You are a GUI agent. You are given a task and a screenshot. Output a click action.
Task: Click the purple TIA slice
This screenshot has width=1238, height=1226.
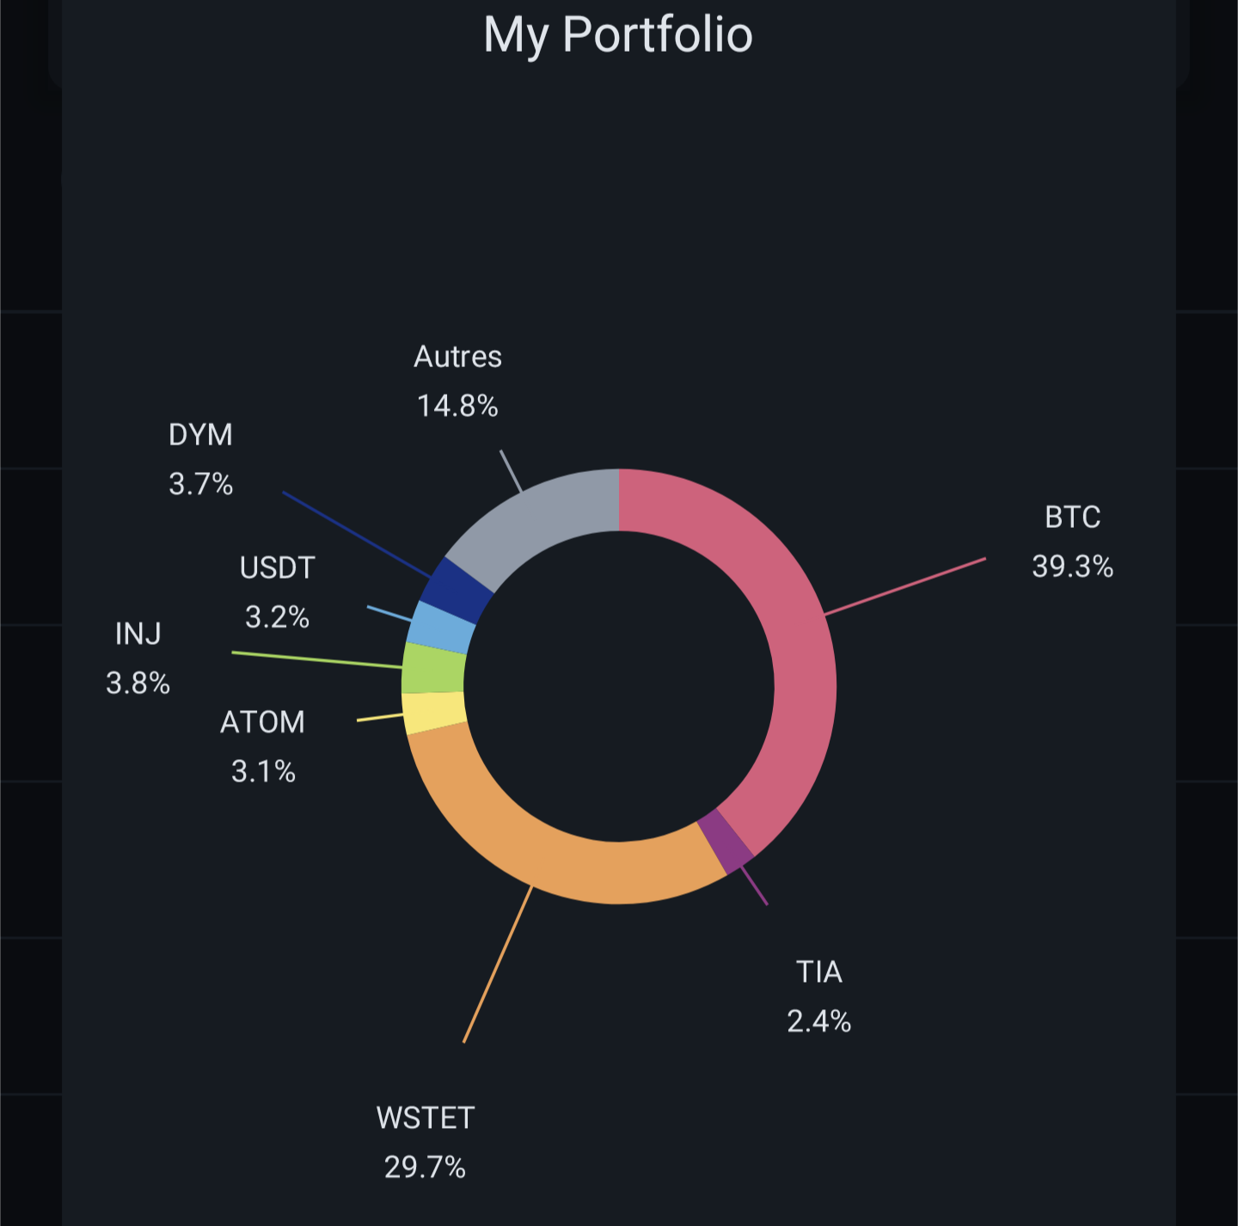pyautogui.click(x=726, y=843)
